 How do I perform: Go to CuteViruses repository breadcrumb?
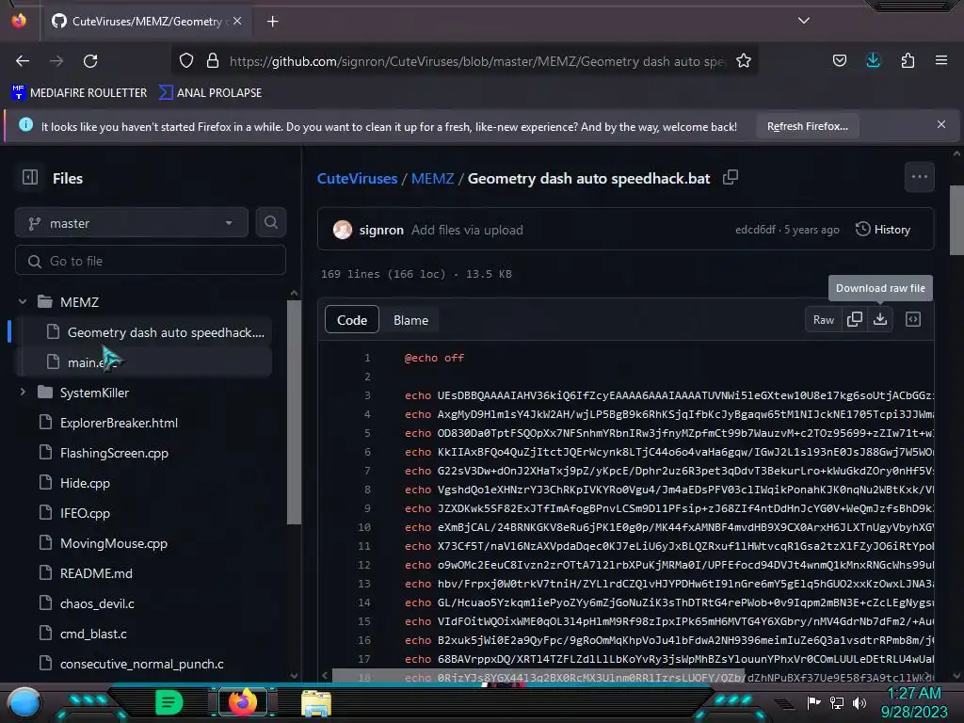coord(357,178)
